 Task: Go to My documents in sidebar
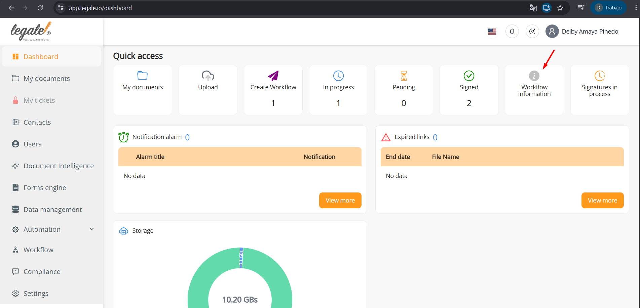[51, 78]
